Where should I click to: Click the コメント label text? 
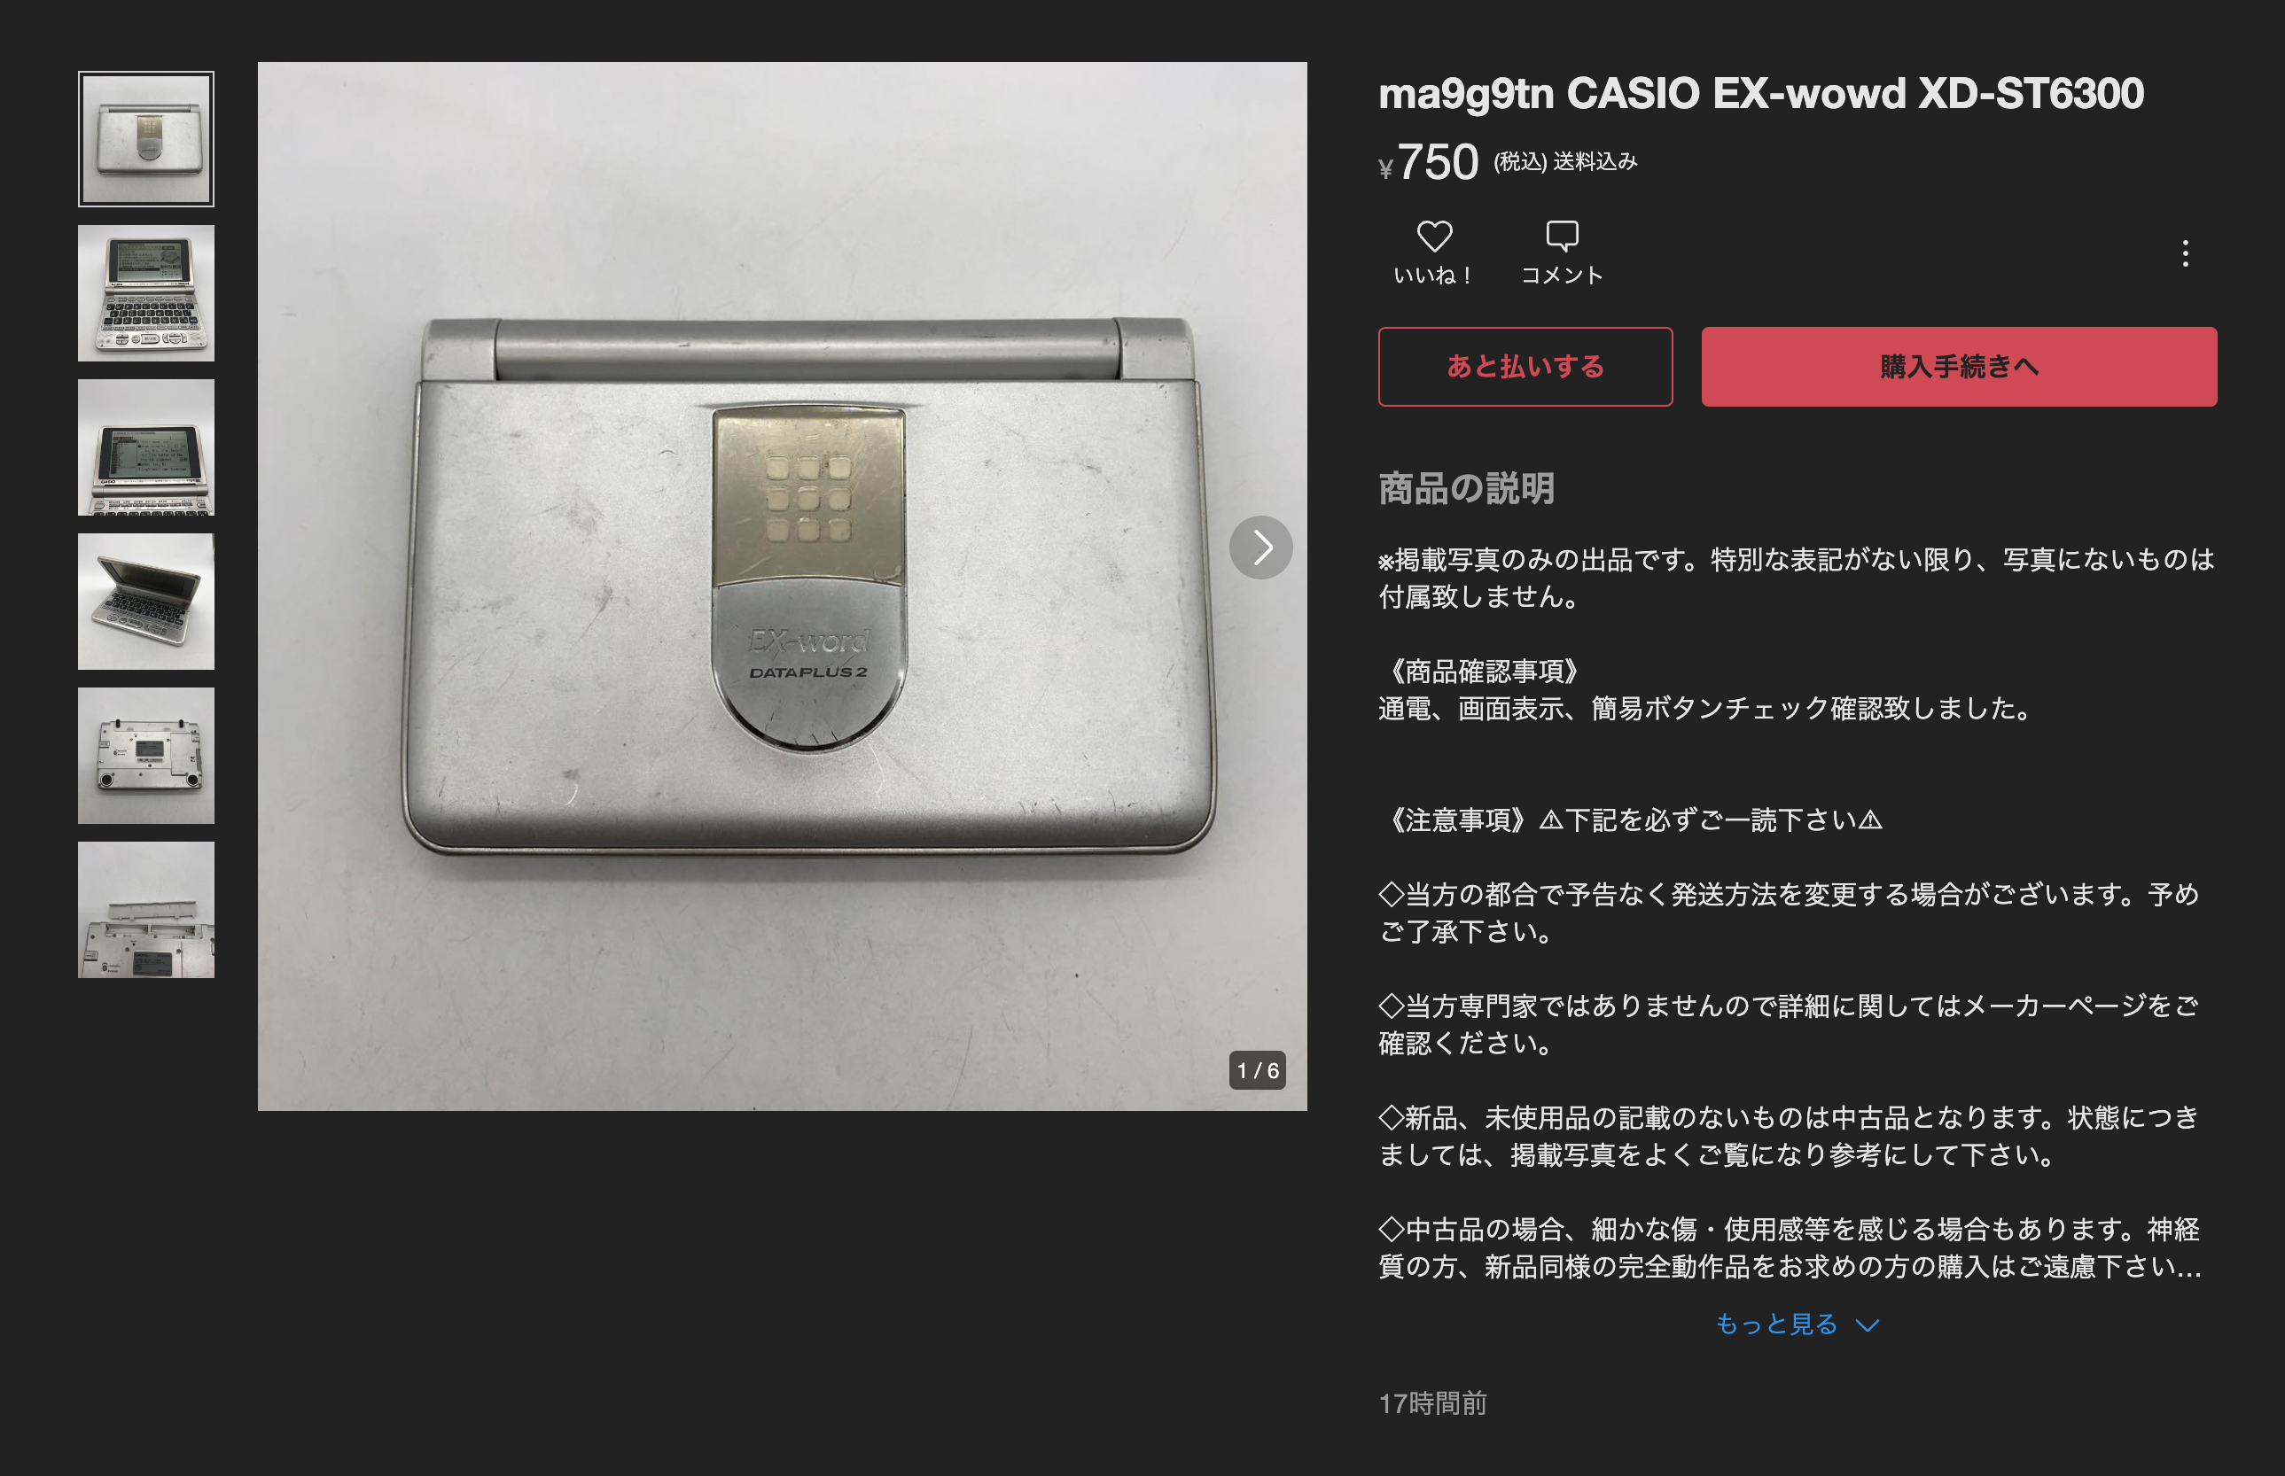tap(1562, 275)
